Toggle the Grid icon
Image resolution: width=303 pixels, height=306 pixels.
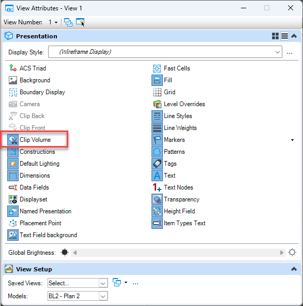click(x=157, y=92)
